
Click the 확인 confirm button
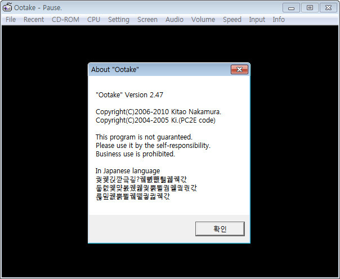pos(220,229)
